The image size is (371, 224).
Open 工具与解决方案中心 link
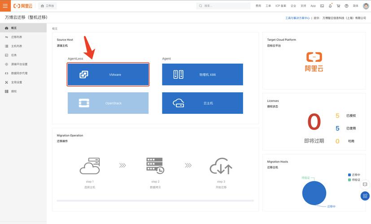(x=297, y=18)
